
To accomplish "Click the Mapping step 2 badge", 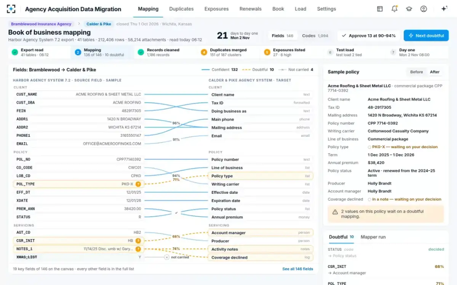I will (78, 52).
